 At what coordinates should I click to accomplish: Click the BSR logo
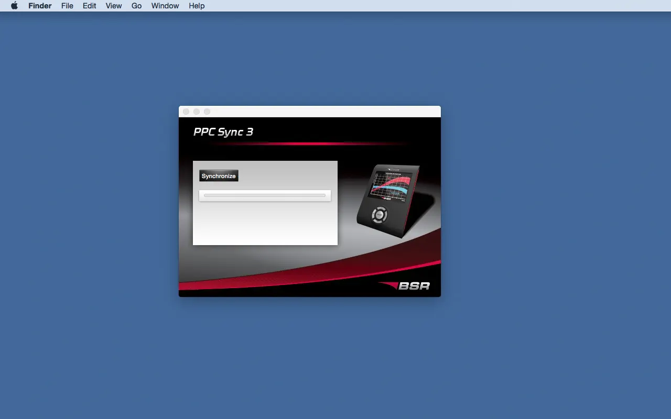(x=414, y=285)
